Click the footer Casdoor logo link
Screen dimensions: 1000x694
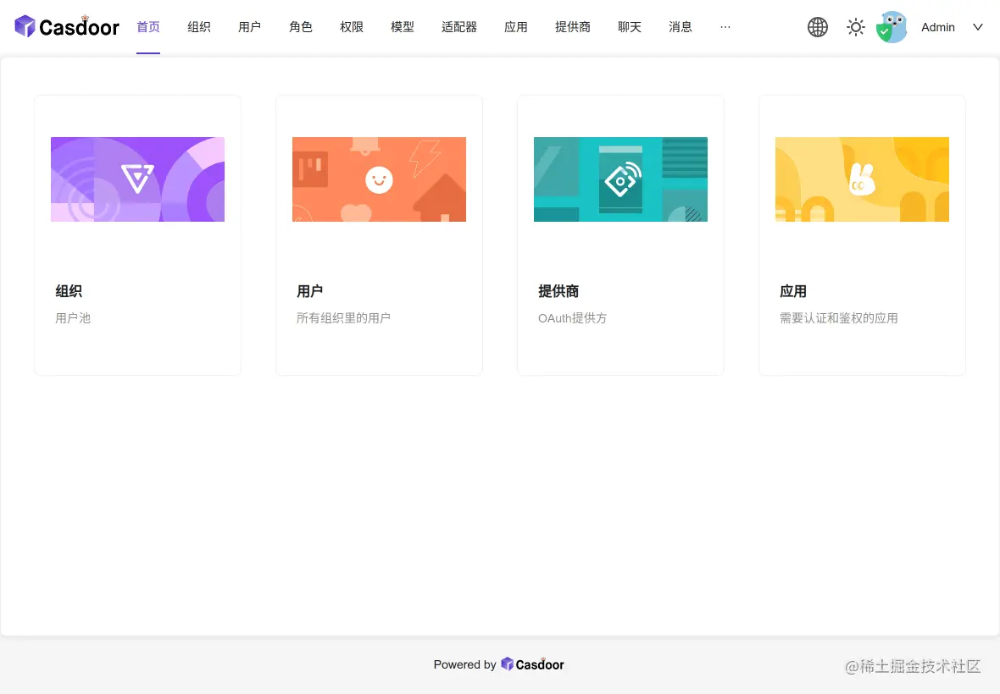coord(532,664)
